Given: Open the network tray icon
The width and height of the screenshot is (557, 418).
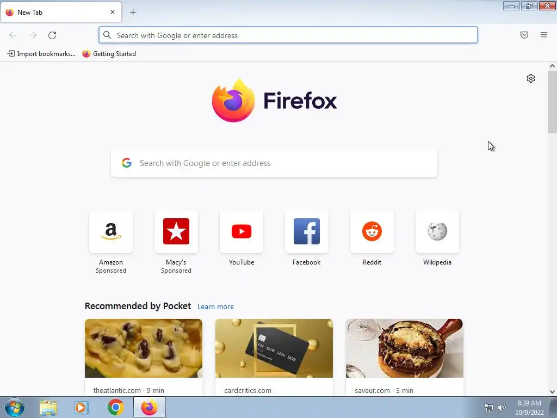Looking at the screenshot, I should 489,408.
